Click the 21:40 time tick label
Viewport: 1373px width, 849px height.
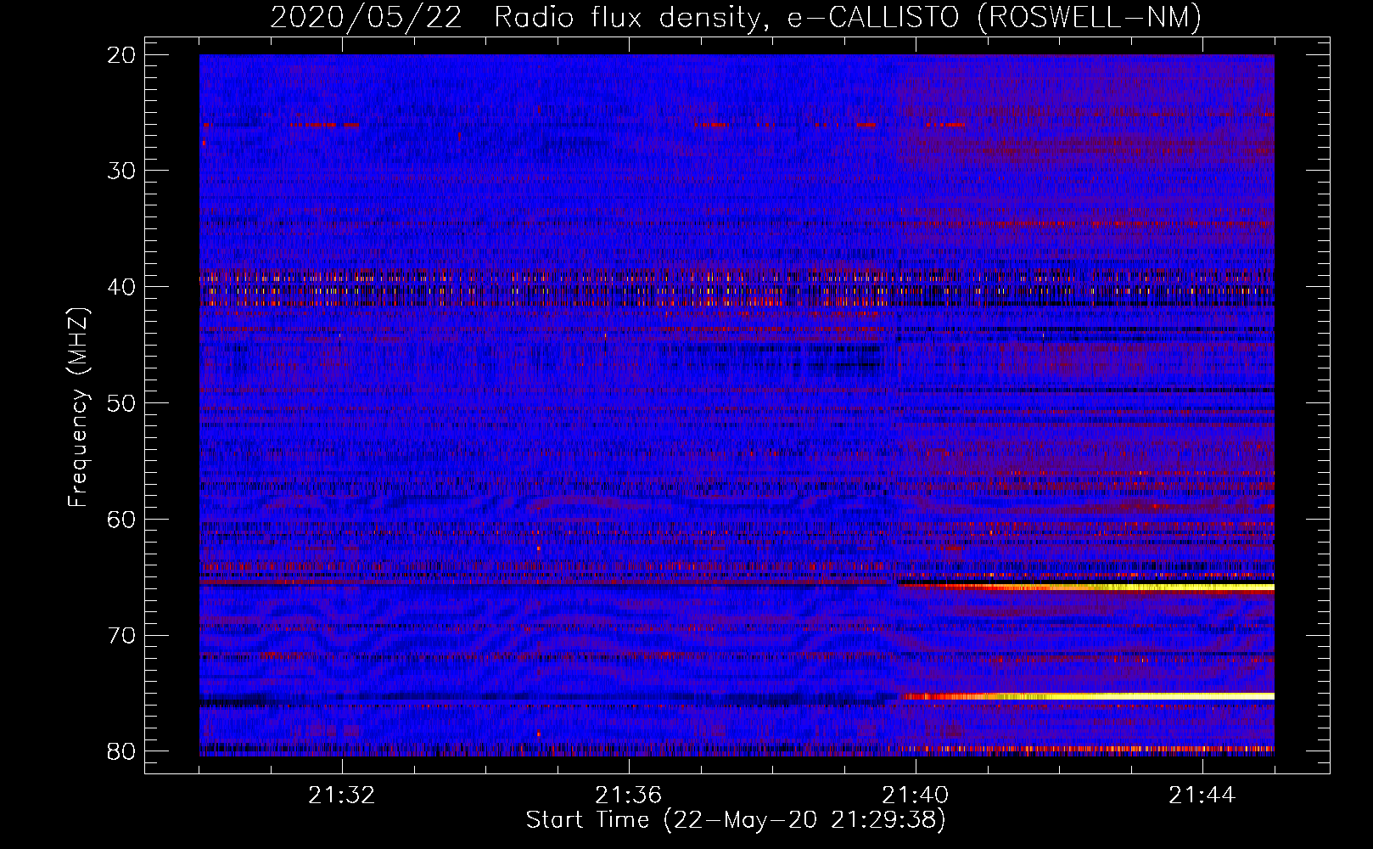[916, 796]
